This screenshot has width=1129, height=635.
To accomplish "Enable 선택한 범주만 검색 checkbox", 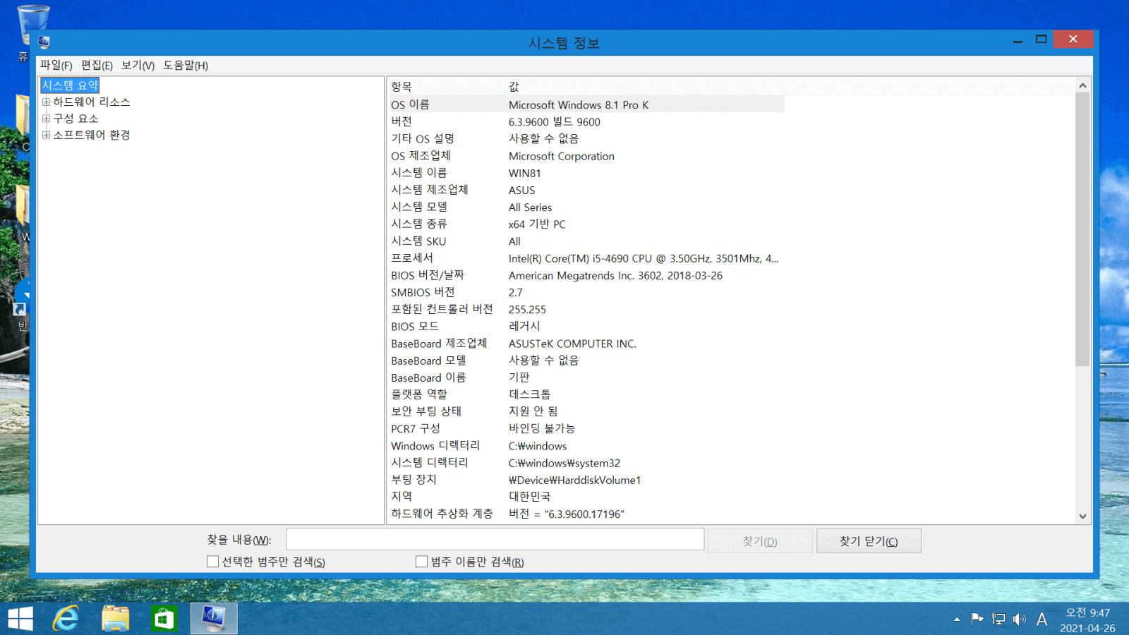I will [x=212, y=562].
